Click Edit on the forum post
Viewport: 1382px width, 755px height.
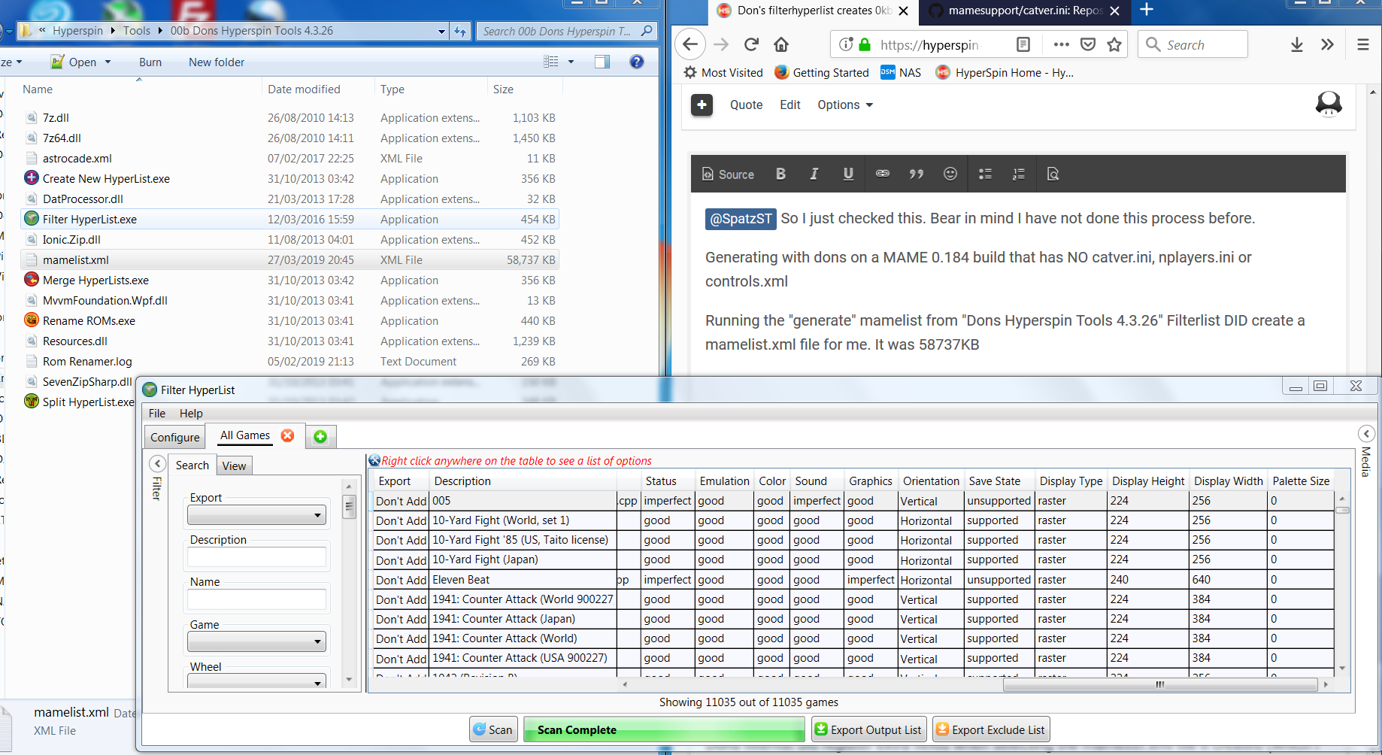(790, 105)
